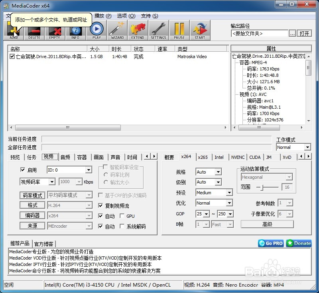Open the INFO toolbar icon

point(75,31)
